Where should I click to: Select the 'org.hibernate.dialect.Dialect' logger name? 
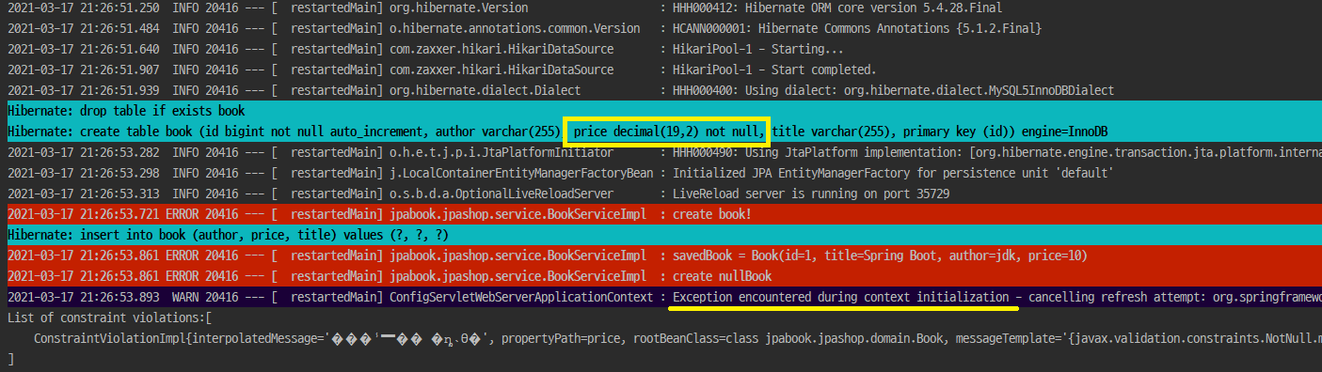click(485, 90)
